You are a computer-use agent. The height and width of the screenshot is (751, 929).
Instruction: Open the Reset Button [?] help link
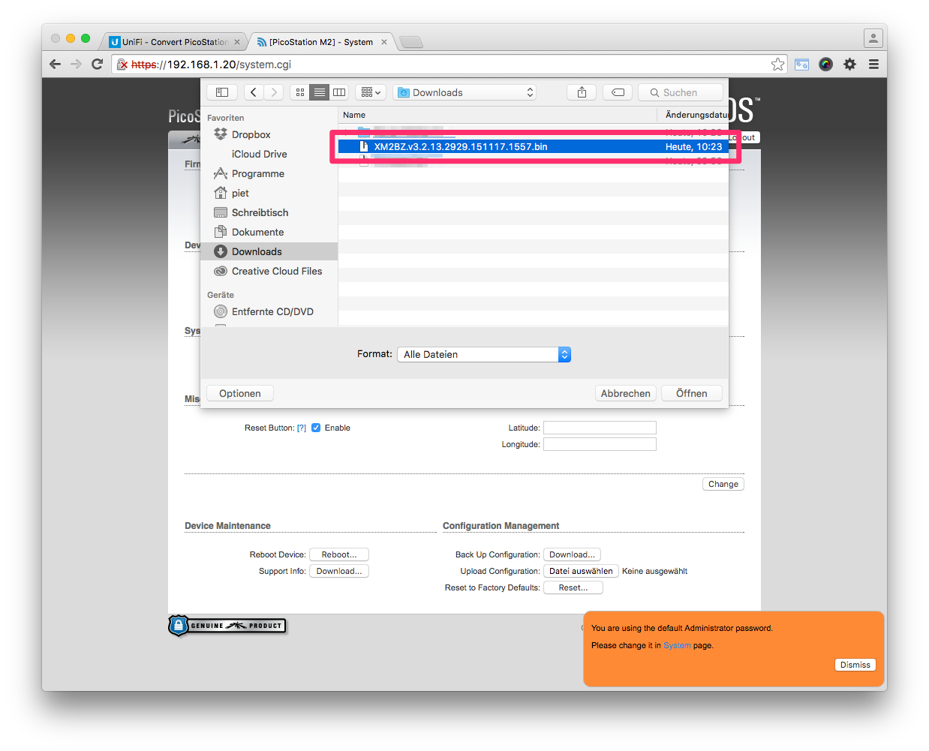click(x=302, y=428)
